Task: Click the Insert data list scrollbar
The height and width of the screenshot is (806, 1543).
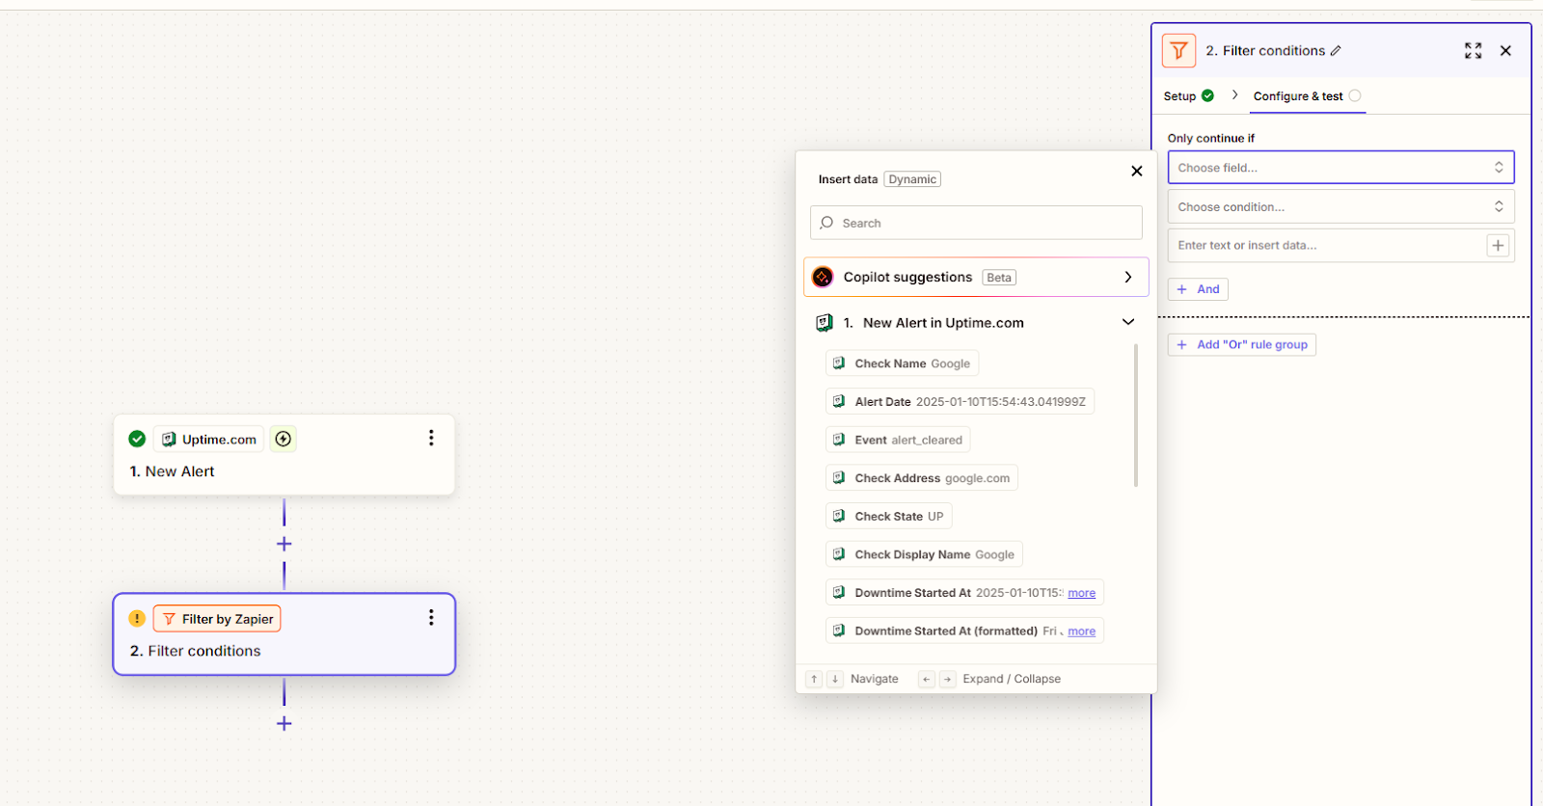Action: (x=1136, y=415)
